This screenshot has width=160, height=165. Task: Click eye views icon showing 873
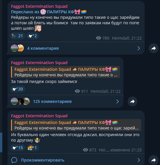(86, 150)
